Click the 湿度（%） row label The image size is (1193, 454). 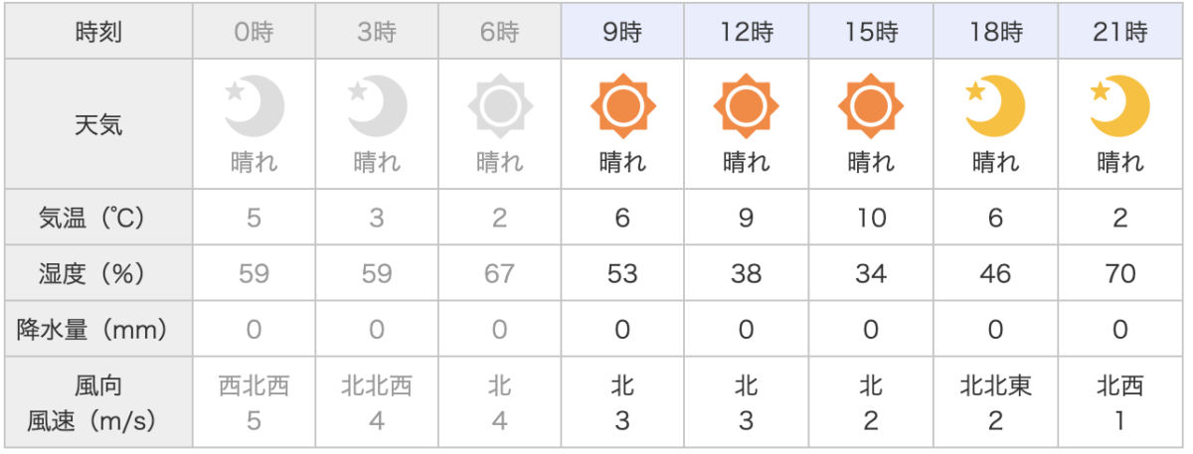(99, 273)
